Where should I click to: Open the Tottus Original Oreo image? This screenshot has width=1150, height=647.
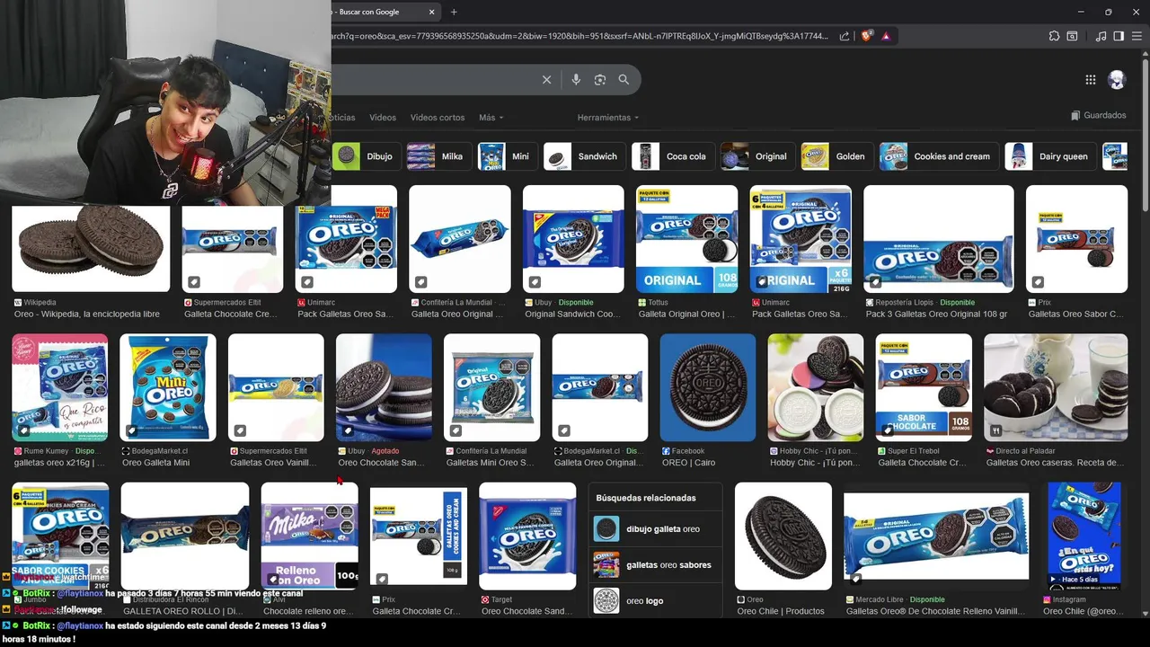tap(686, 239)
